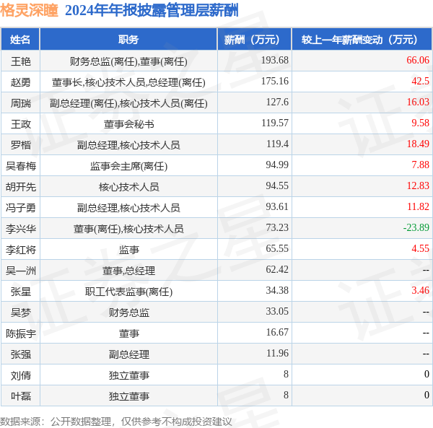The image size is (433, 428).
Task: Select change value 7.88
Action: (x=420, y=165)
